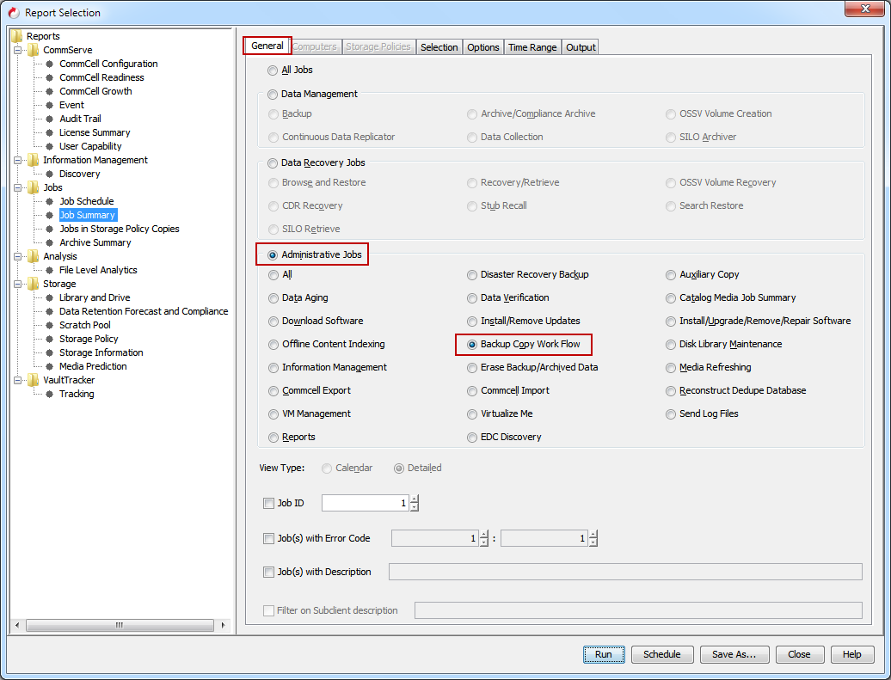Viewport: 891px width, 680px height.
Task: Click the Save As button
Action: click(734, 654)
